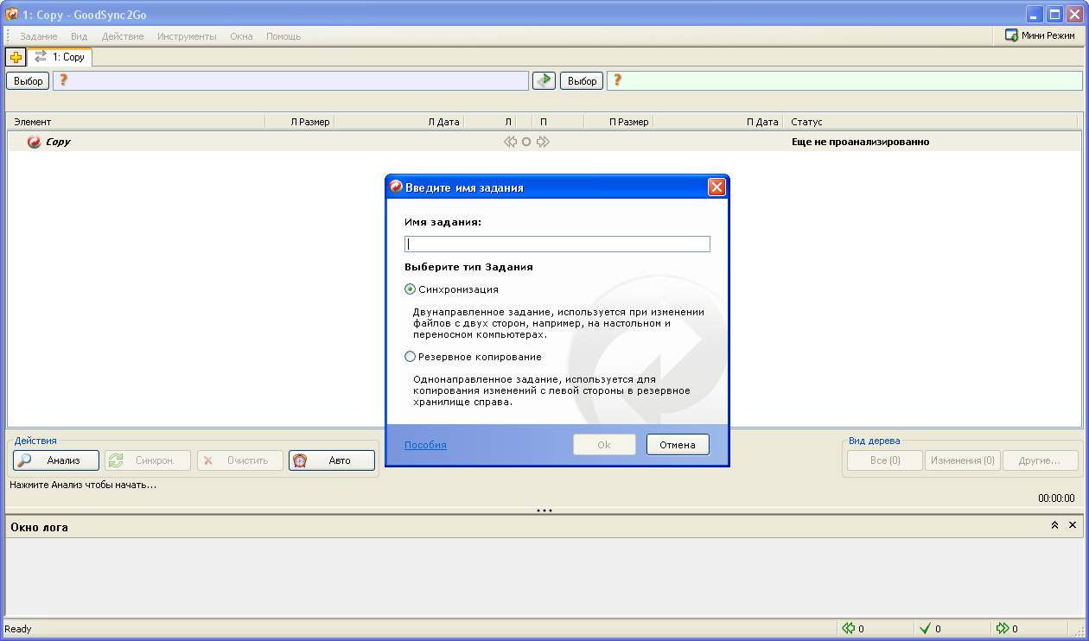Screen dimensions: 1089x641
Task: Click the Ok button in dialog
Action: (604, 444)
